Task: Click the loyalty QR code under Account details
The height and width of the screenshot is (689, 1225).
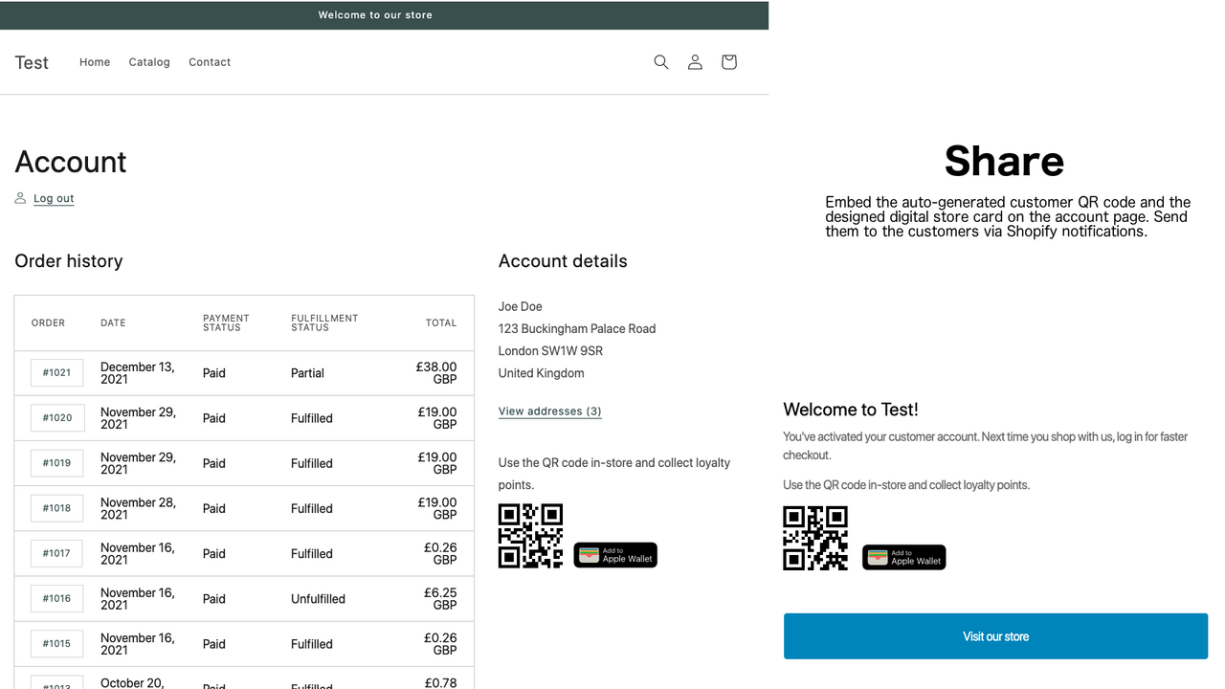Action: coord(530,536)
